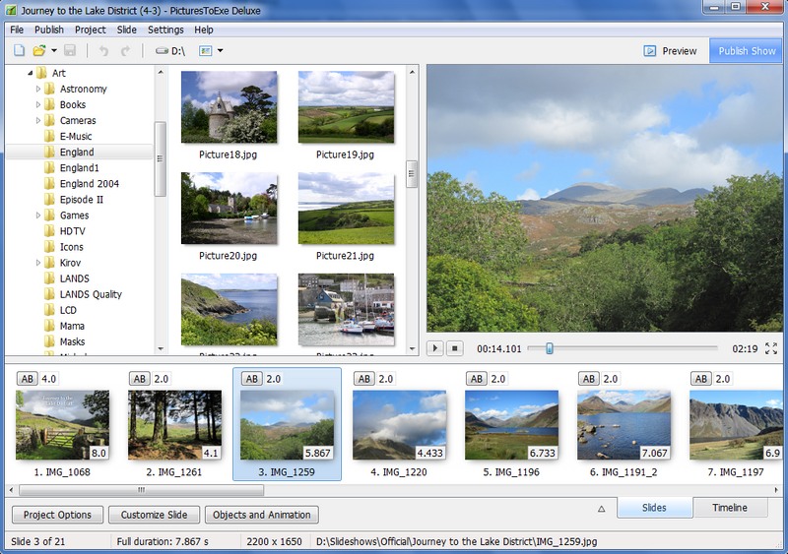Click the Play button under preview
Image resolution: width=788 pixels, height=554 pixels.
click(435, 348)
